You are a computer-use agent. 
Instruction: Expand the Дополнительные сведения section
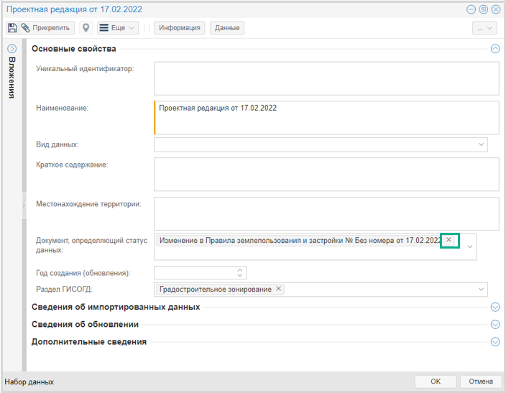495,342
